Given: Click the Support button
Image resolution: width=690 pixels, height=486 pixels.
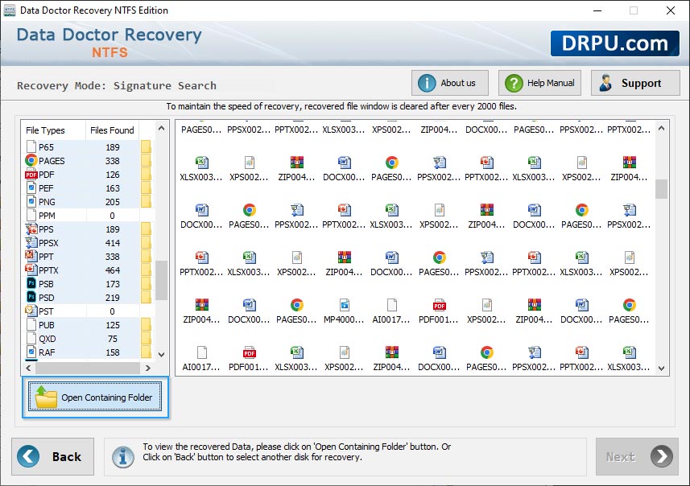Looking at the screenshot, I should 635,83.
